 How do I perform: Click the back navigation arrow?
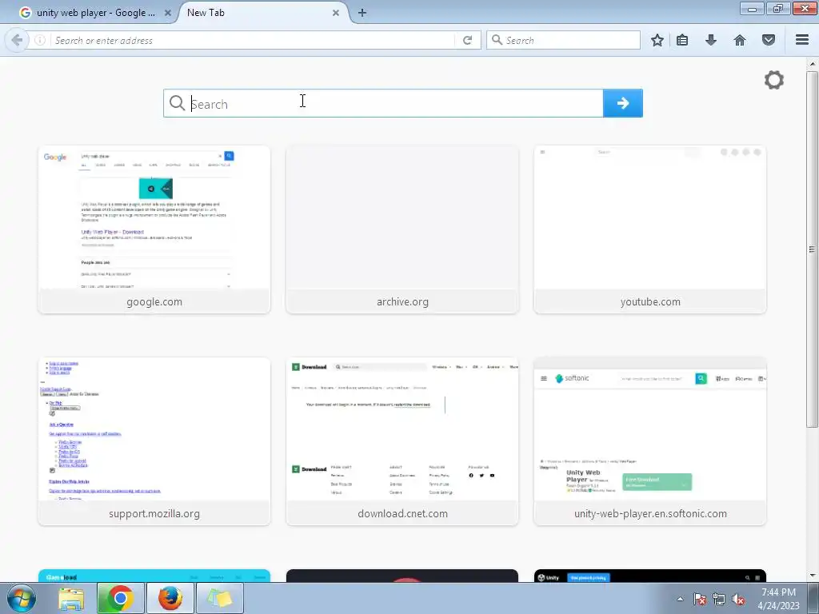[x=17, y=40]
